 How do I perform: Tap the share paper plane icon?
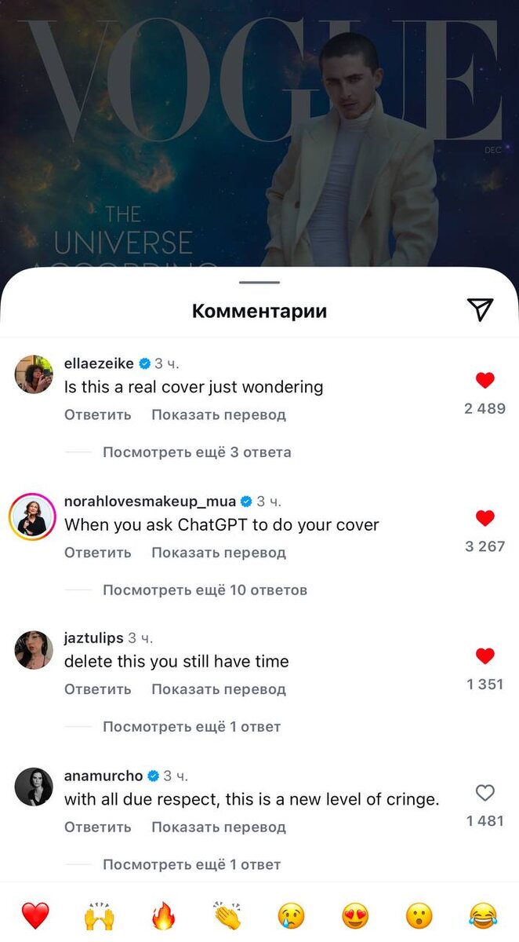click(480, 309)
